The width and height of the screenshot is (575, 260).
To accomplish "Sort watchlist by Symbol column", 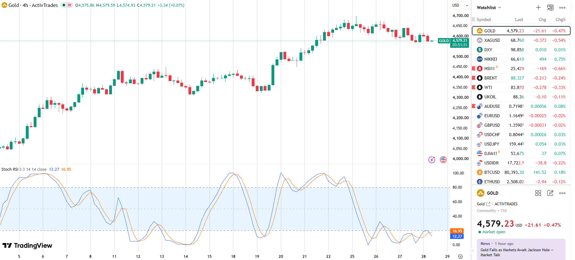I will pyautogui.click(x=484, y=19).
